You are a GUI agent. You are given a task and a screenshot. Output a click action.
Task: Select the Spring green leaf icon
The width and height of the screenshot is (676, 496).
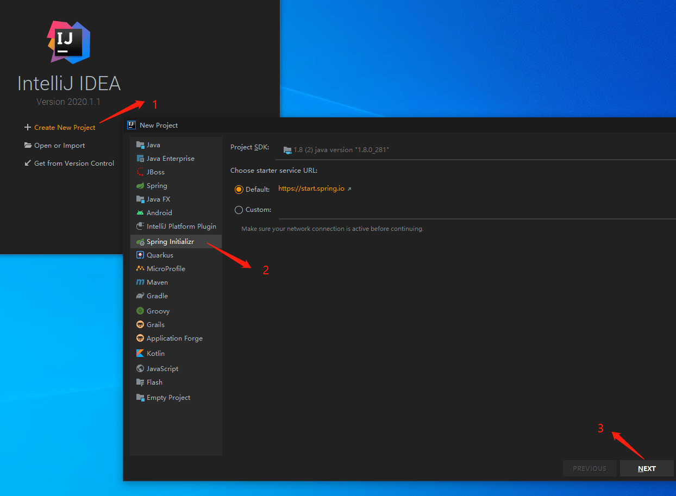click(x=140, y=186)
